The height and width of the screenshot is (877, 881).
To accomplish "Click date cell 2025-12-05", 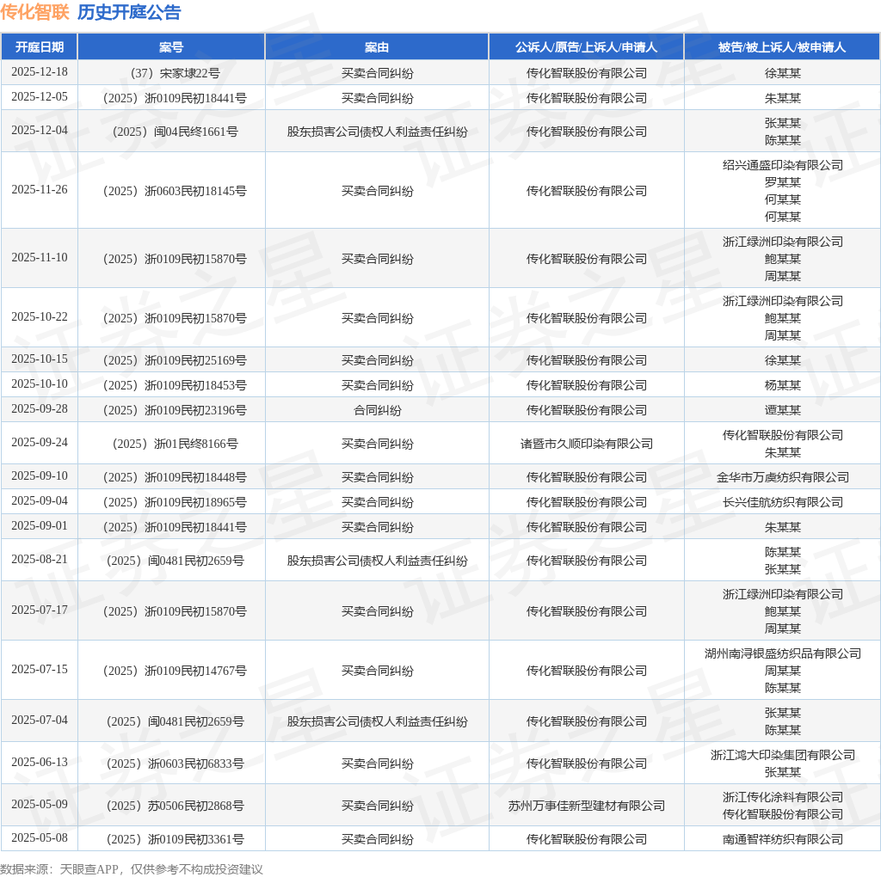I will pos(40,96).
